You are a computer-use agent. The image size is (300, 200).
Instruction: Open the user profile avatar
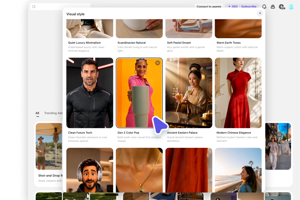tap(291, 7)
